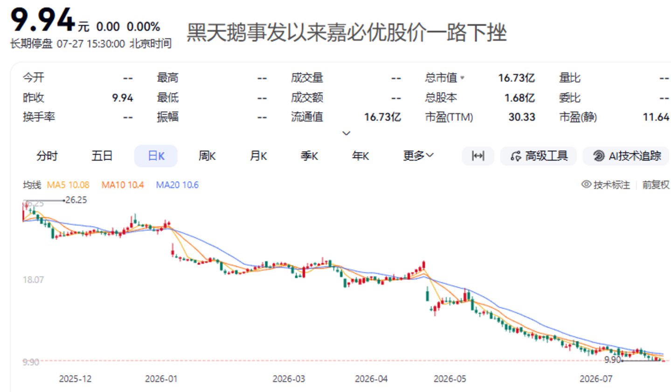Select the 日K chart tab
671x392 pixels.
156,156
